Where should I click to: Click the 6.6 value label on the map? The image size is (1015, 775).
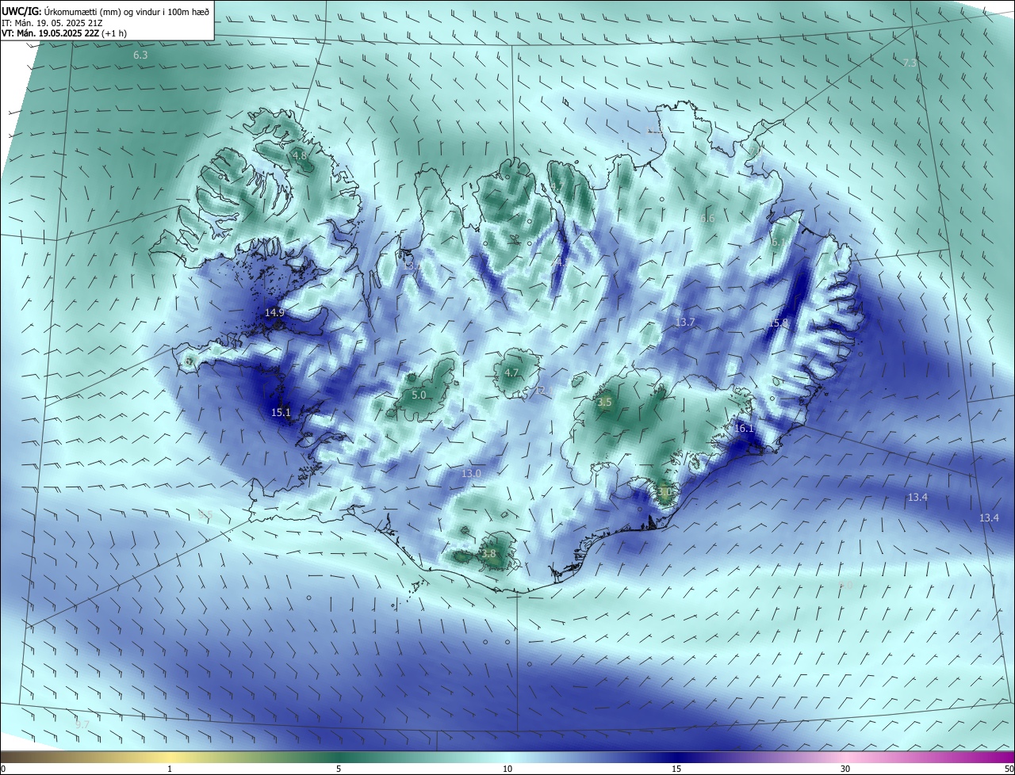tap(707, 219)
